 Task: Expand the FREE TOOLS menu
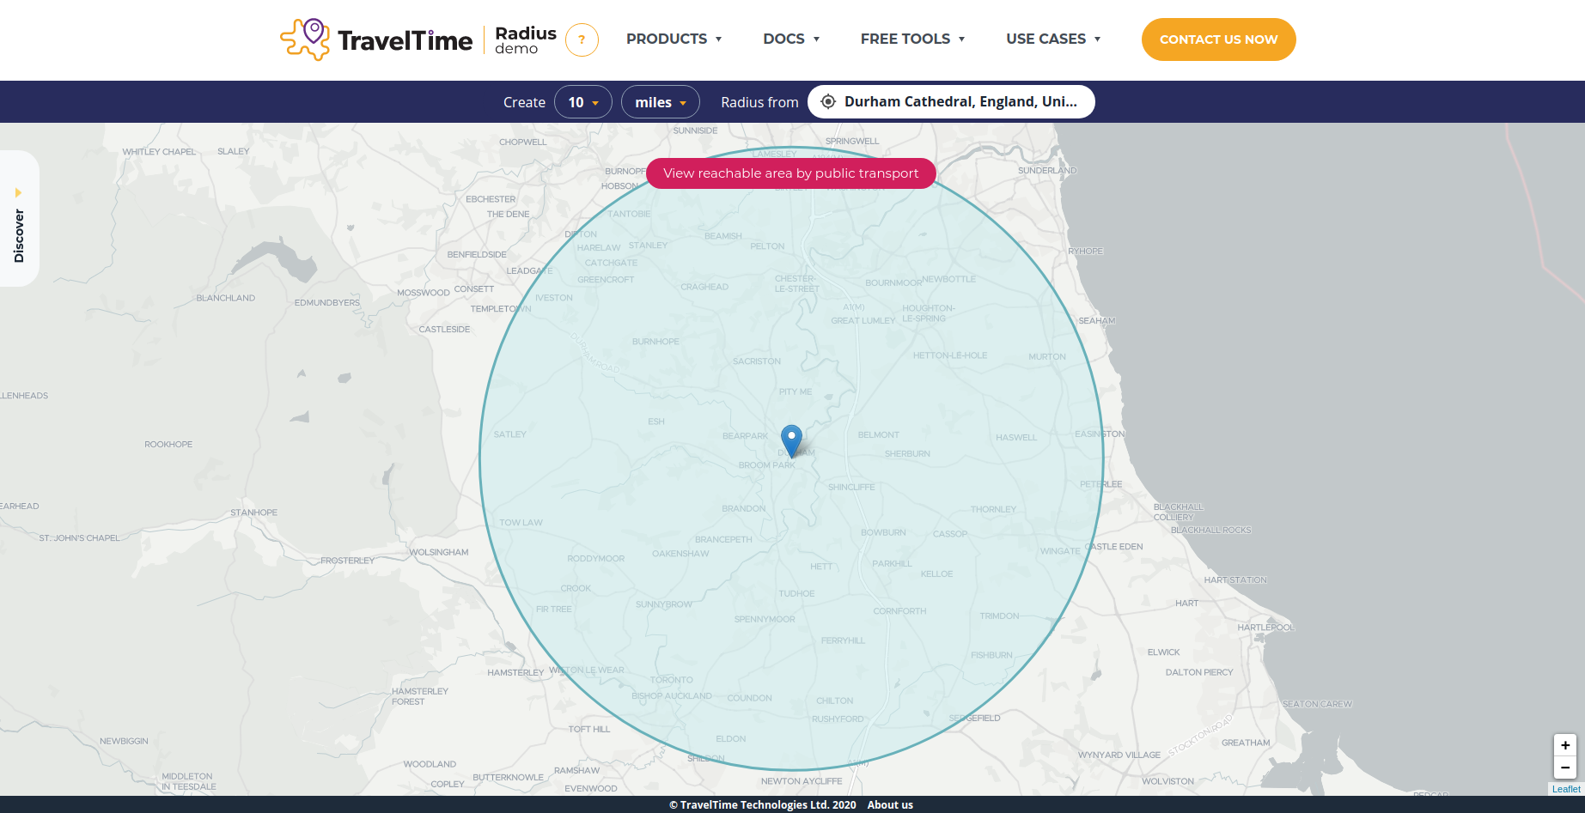click(913, 39)
